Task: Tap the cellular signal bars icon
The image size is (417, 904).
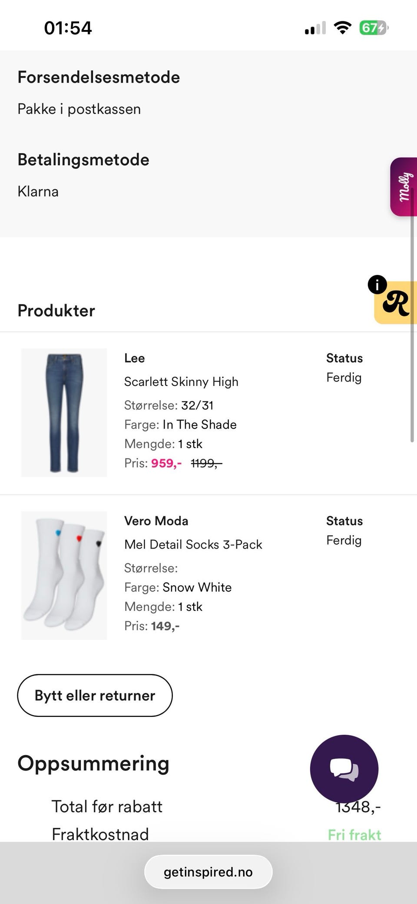Action: (315, 28)
